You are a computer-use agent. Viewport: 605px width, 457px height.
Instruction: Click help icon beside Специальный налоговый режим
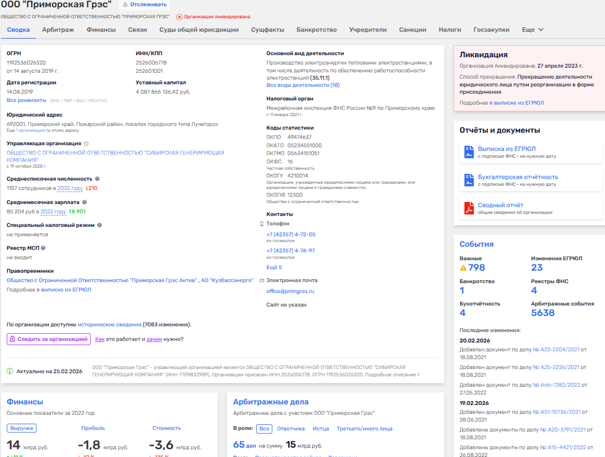(99, 225)
